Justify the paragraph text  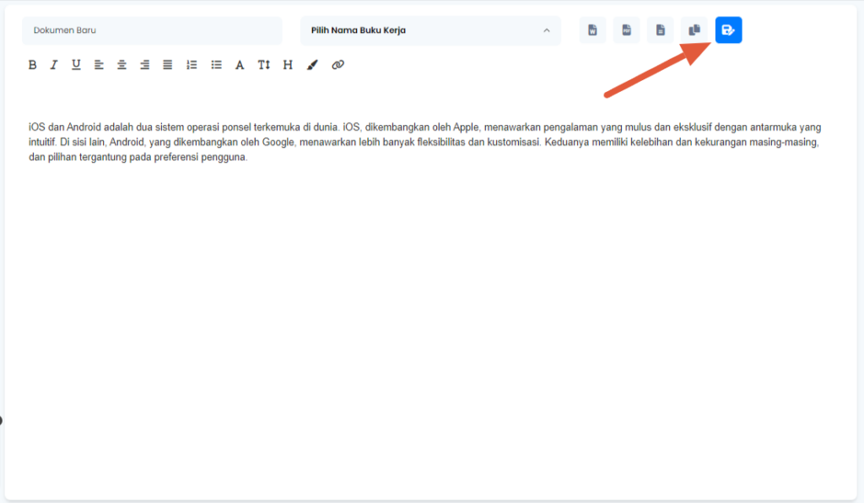[x=168, y=65]
